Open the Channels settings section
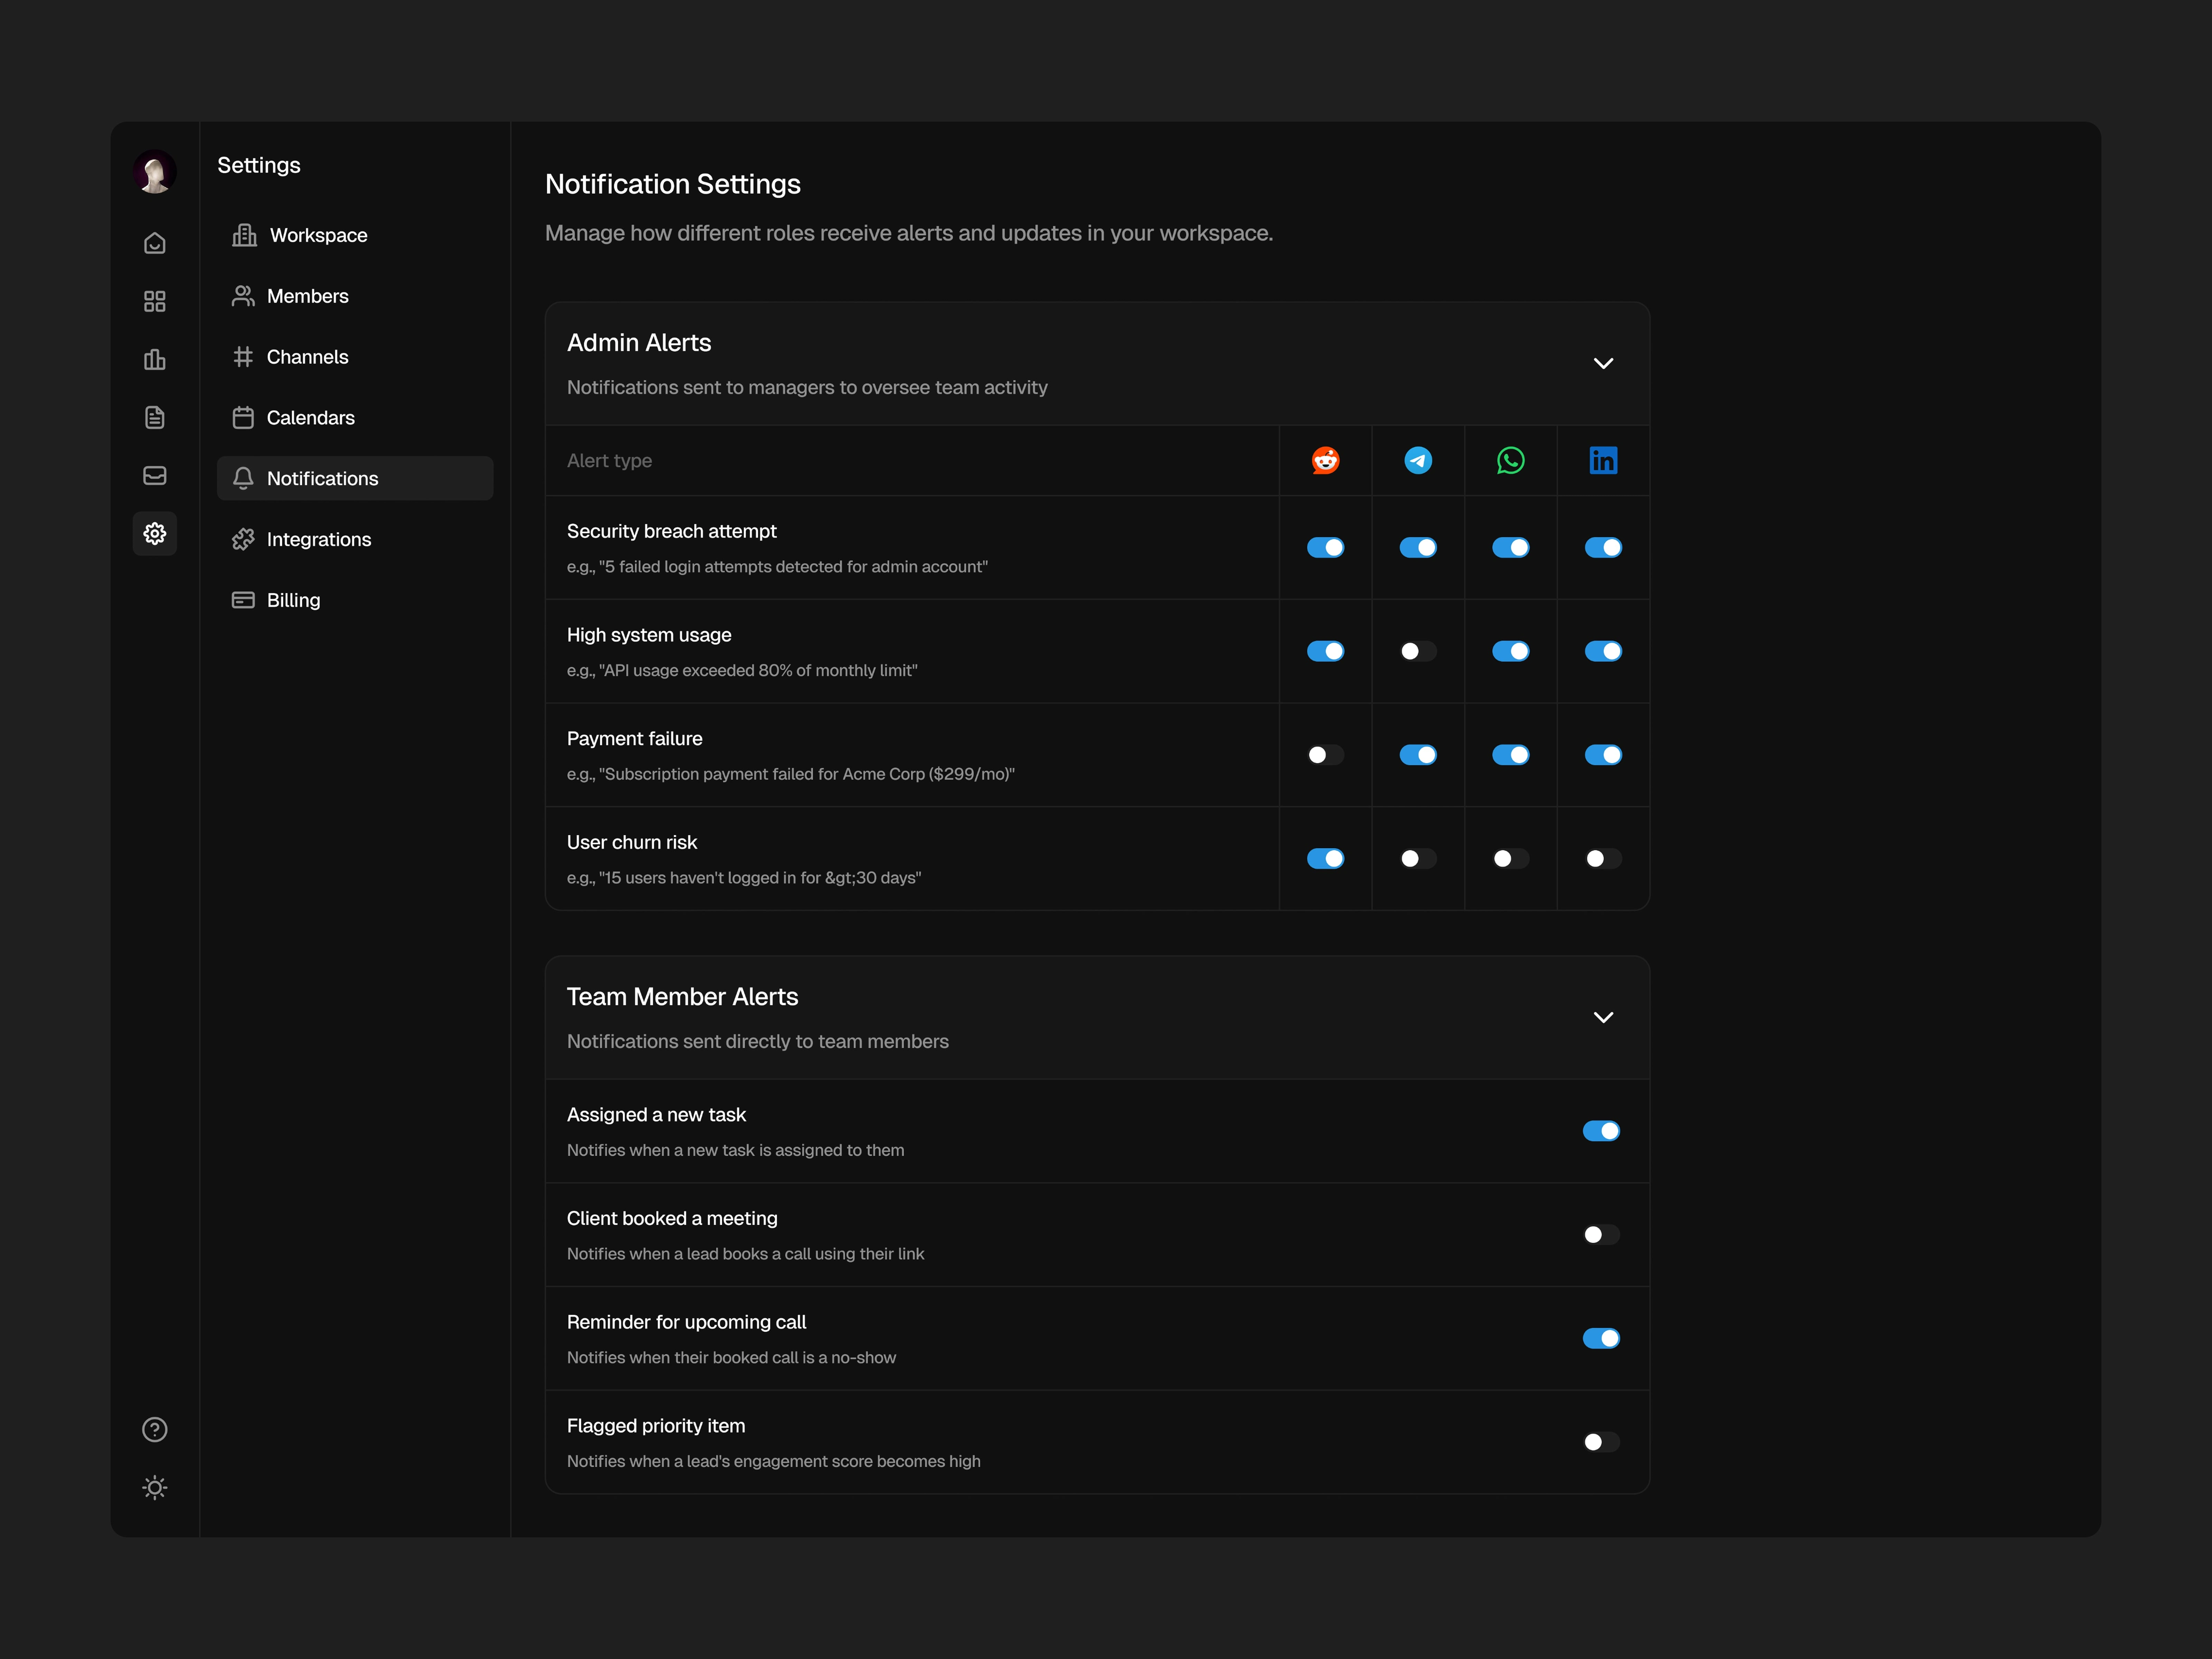The height and width of the screenshot is (1659, 2212). coord(307,357)
